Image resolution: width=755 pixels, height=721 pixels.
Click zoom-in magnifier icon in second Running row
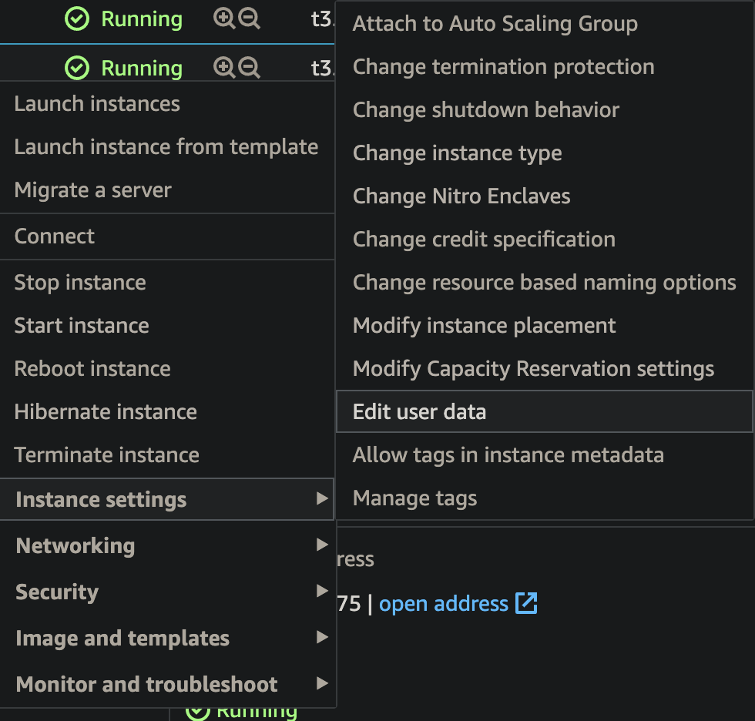click(224, 67)
